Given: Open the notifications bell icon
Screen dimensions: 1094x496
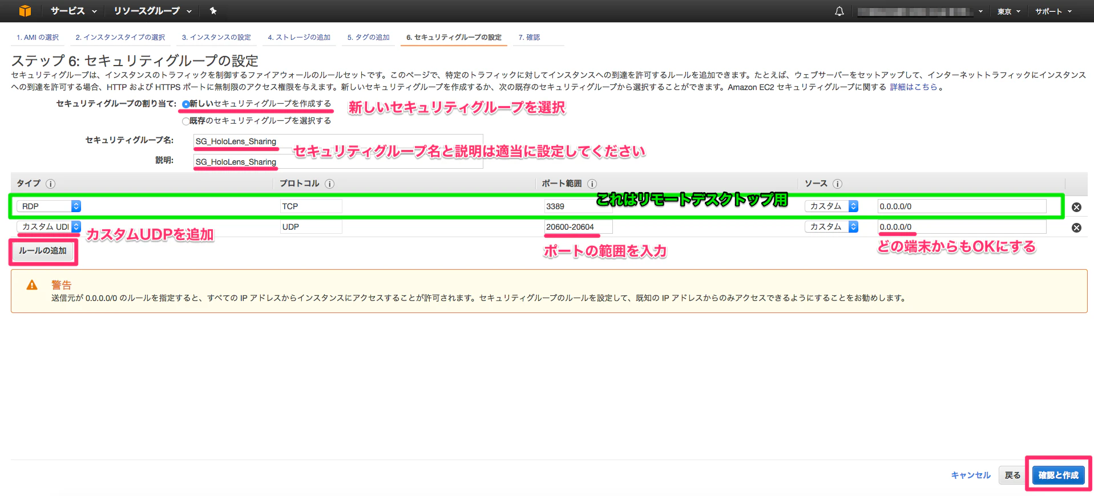Looking at the screenshot, I should (839, 11).
